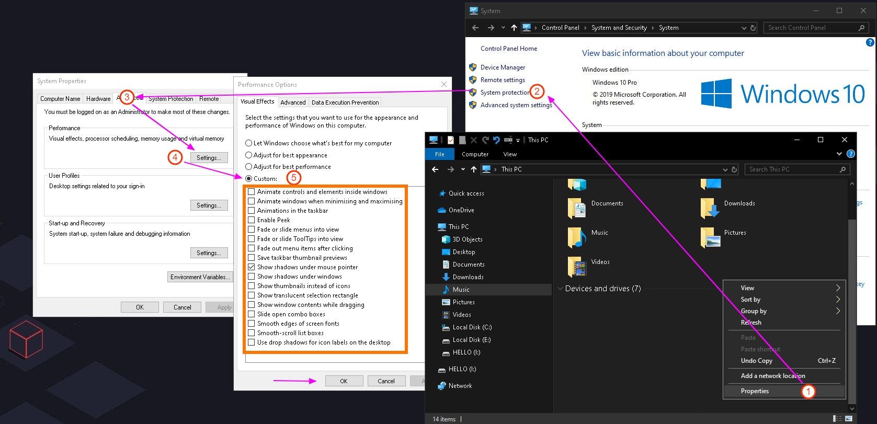
Task: Open recent locations dropdown in This PC
Action: click(x=463, y=169)
